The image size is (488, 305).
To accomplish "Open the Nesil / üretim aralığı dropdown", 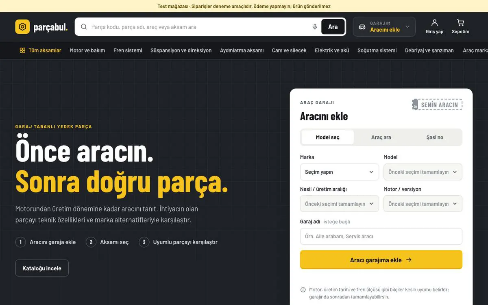I will click(339, 204).
